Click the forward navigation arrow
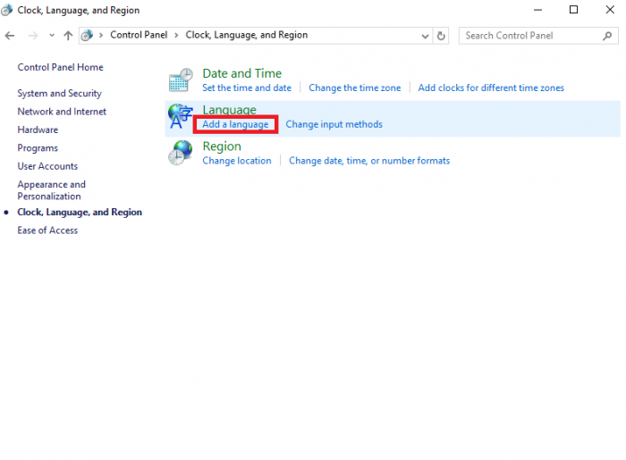The width and height of the screenshot is (626, 460). (x=33, y=36)
